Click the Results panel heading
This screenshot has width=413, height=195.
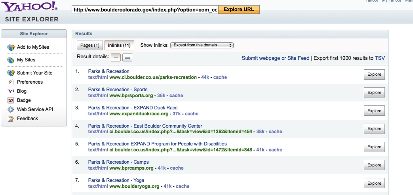pos(84,33)
